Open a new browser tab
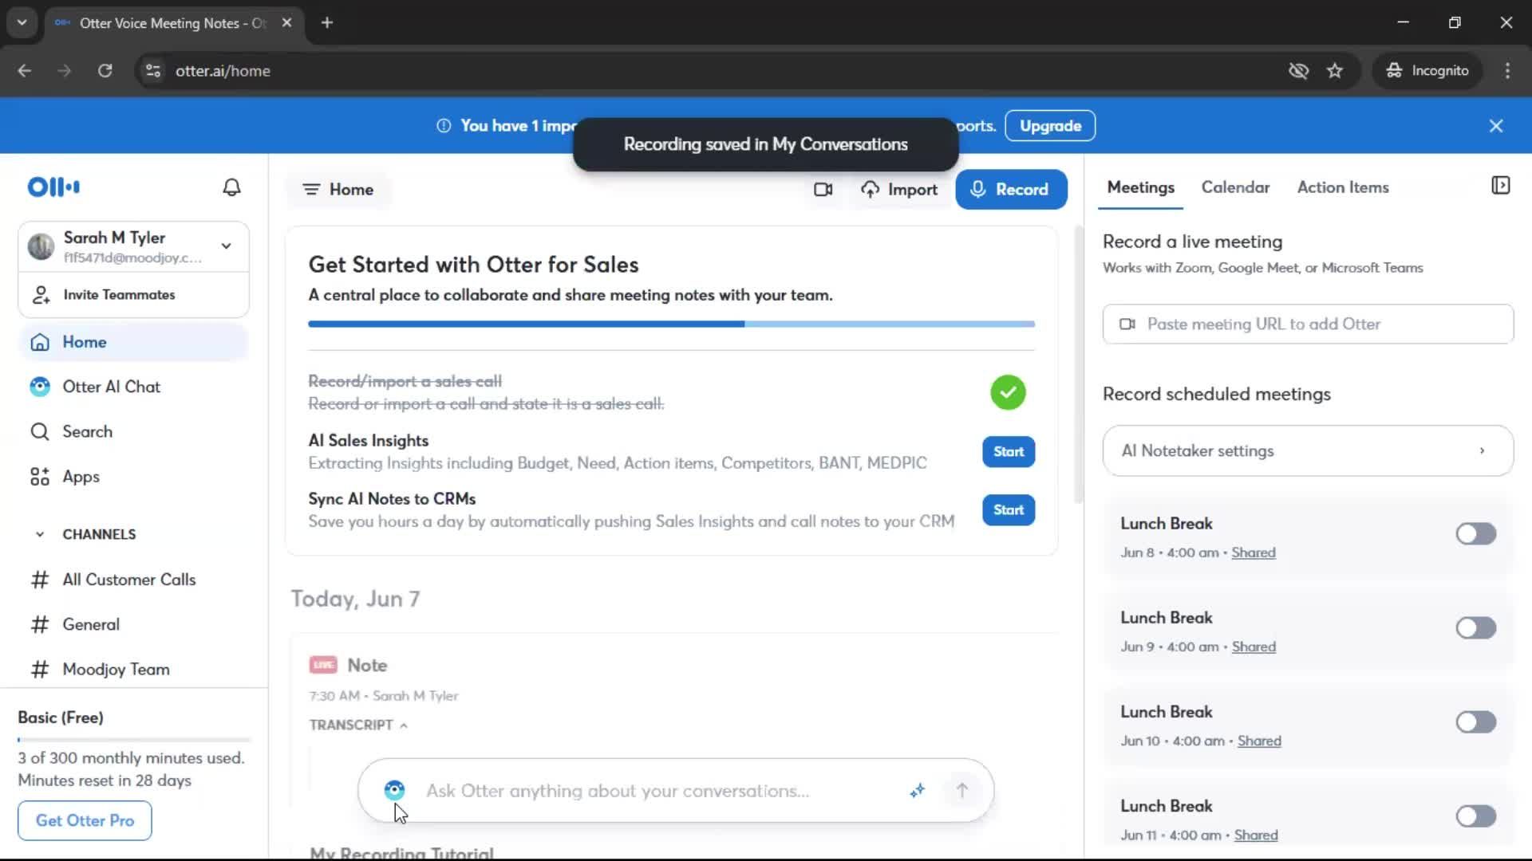The image size is (1532, 861). click(326, 23)
